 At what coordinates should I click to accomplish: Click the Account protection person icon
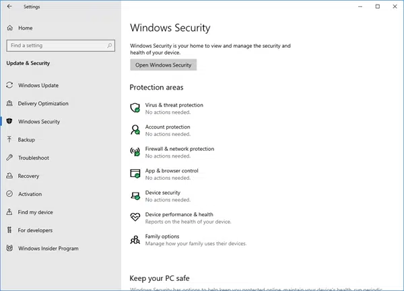pos(134,129)
